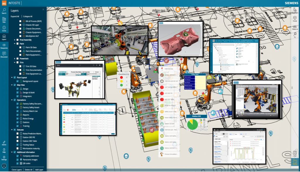Click Clone Layers button
300x172 pixels.
17,170
